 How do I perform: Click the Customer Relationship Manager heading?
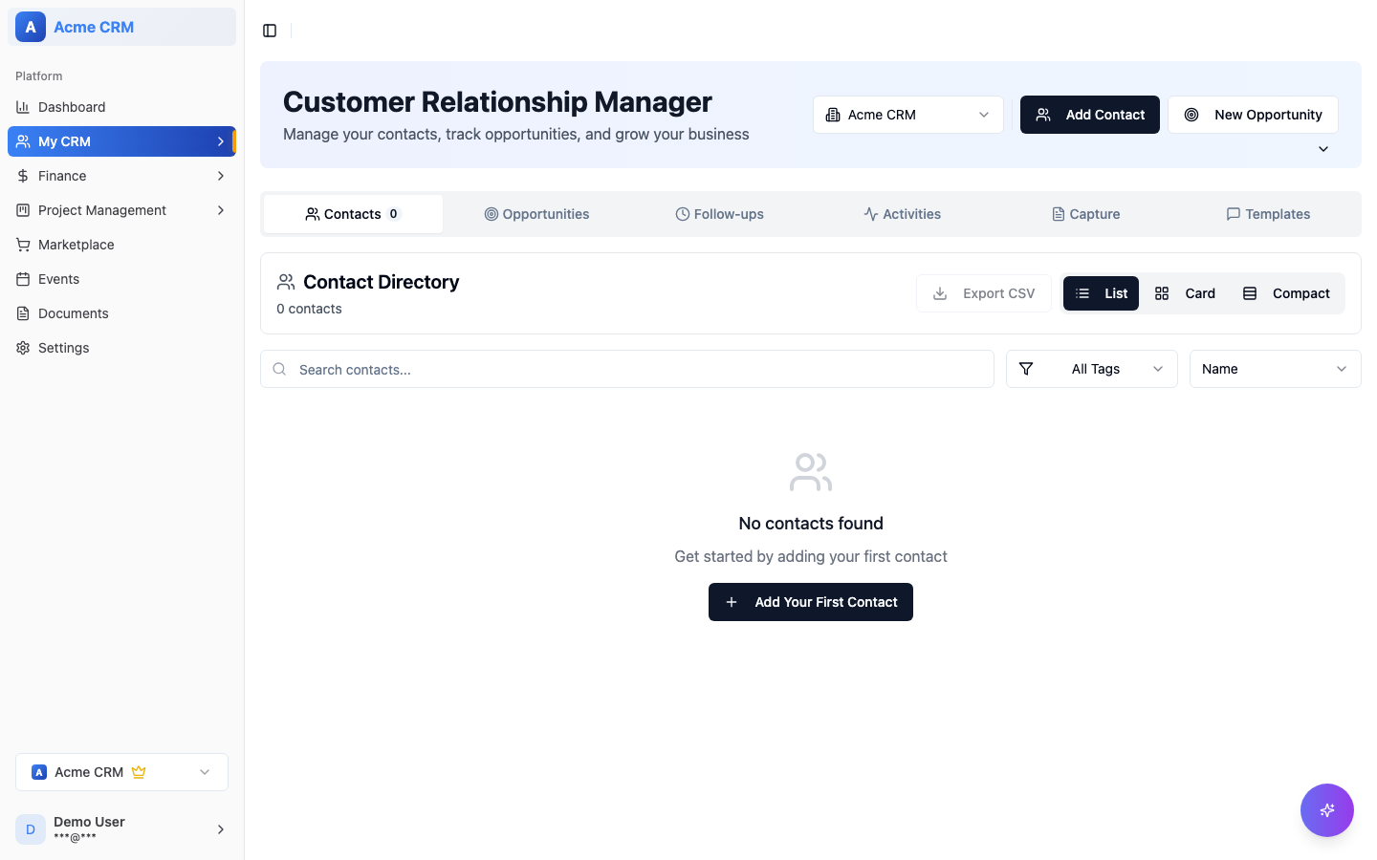497,101
